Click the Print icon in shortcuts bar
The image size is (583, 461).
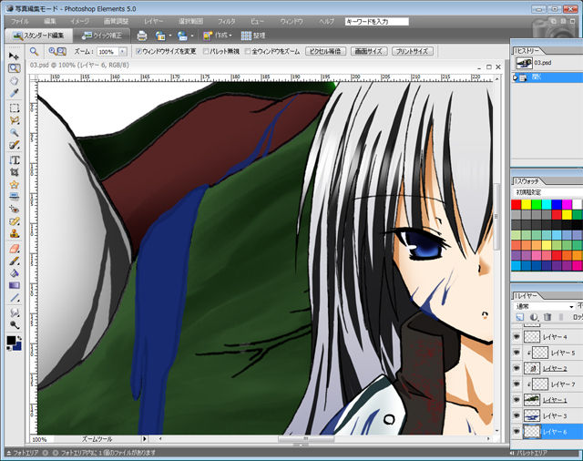point(142,36)
